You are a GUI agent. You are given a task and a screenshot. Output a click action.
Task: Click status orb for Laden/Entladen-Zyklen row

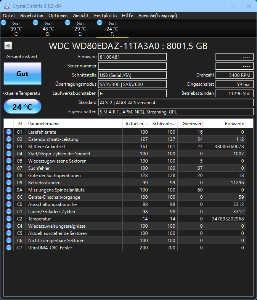pyautogui.click(x=9, y=211)
